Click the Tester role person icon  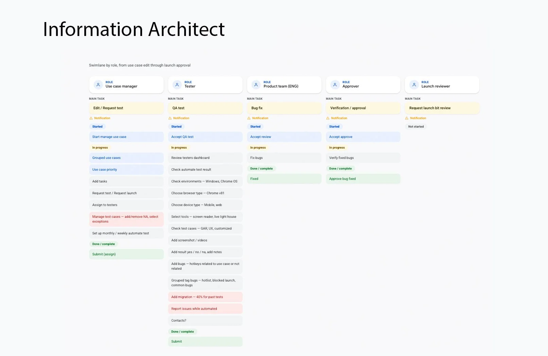pos(177,85)
